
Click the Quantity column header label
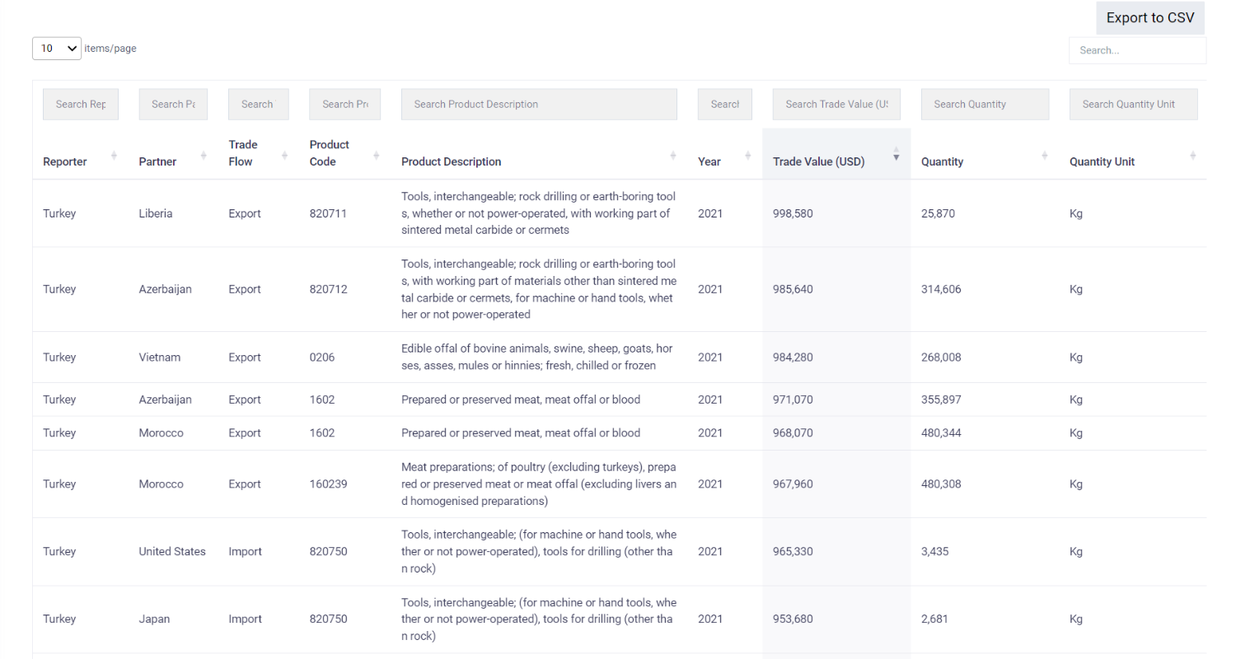942,162
